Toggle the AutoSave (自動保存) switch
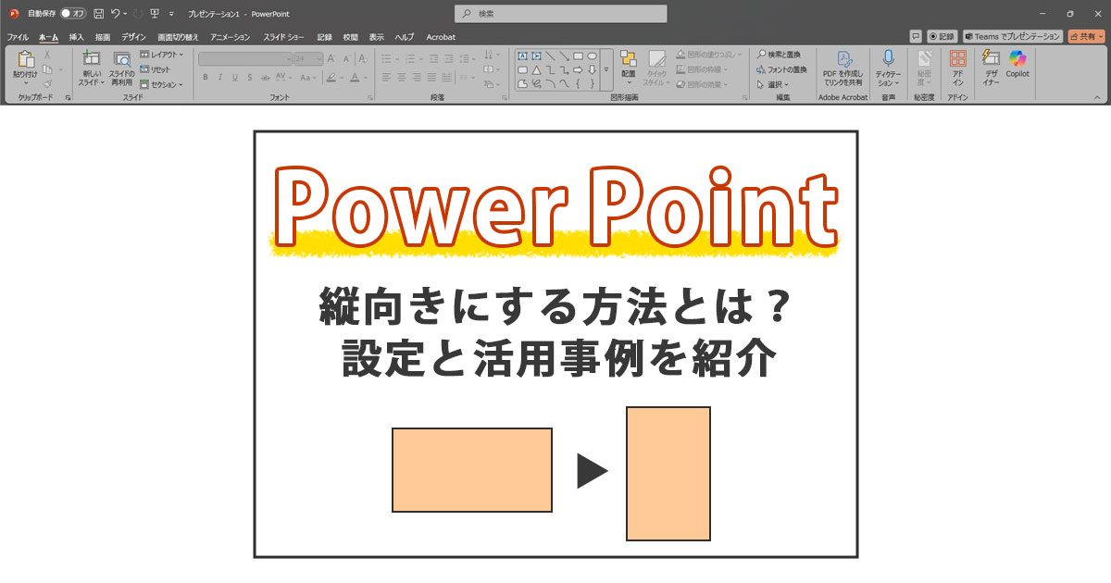Image resolution: width=1111 pixels, height=583 pixels. tap(72, 14)
